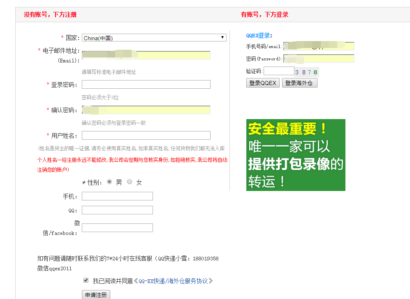The height and width of the screenshot is (299, 410).
Task: Click the 用户姓名 name input
Action: (146, 135)
